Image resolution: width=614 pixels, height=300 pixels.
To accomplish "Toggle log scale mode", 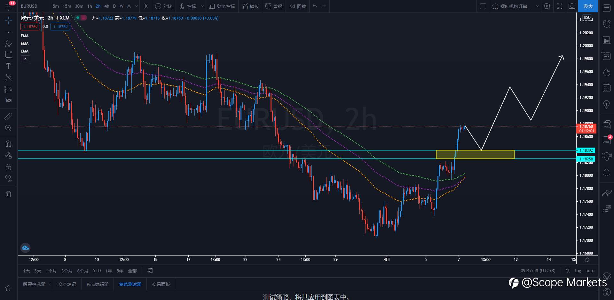I will [578, 271].
